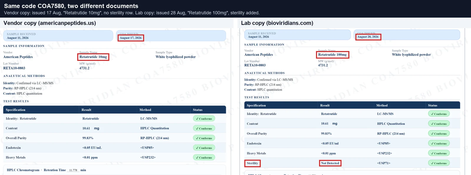Image resolution: width=471 pixels, height=175 pixels.
Task: Click 'Identity: Retatrutide' specification in Vendor copy
Action: click(21, 119)
